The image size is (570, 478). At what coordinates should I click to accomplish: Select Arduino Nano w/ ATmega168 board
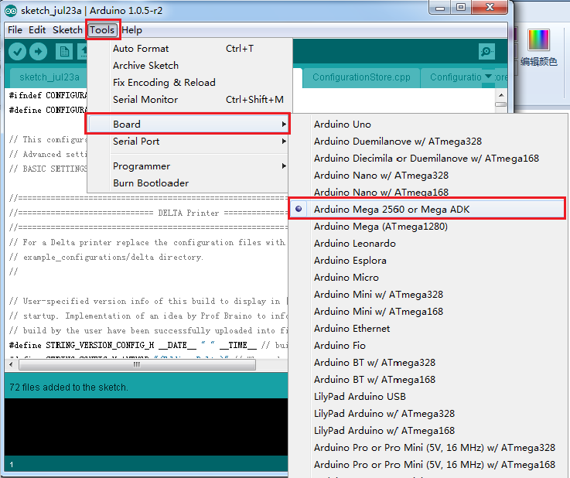[427, 192]
